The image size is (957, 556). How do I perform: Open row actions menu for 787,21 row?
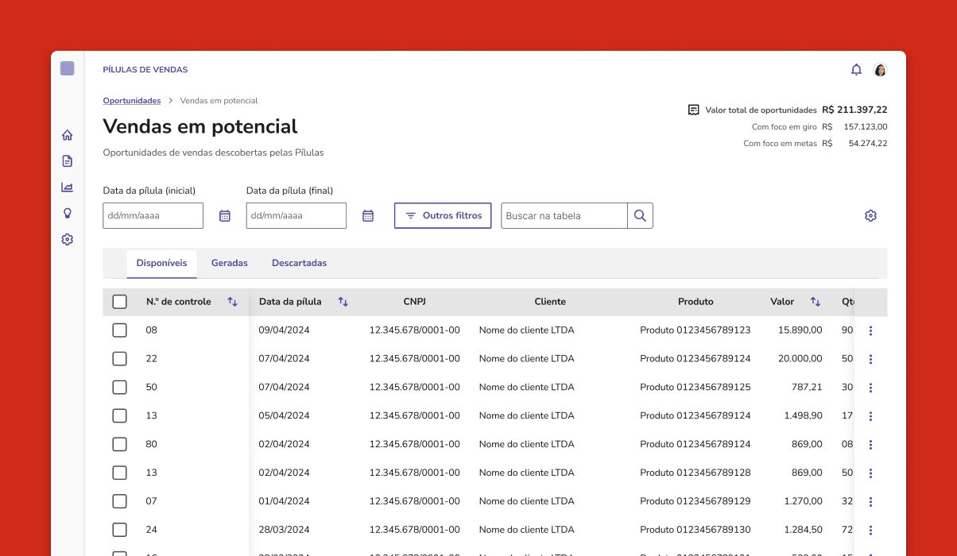870,388
